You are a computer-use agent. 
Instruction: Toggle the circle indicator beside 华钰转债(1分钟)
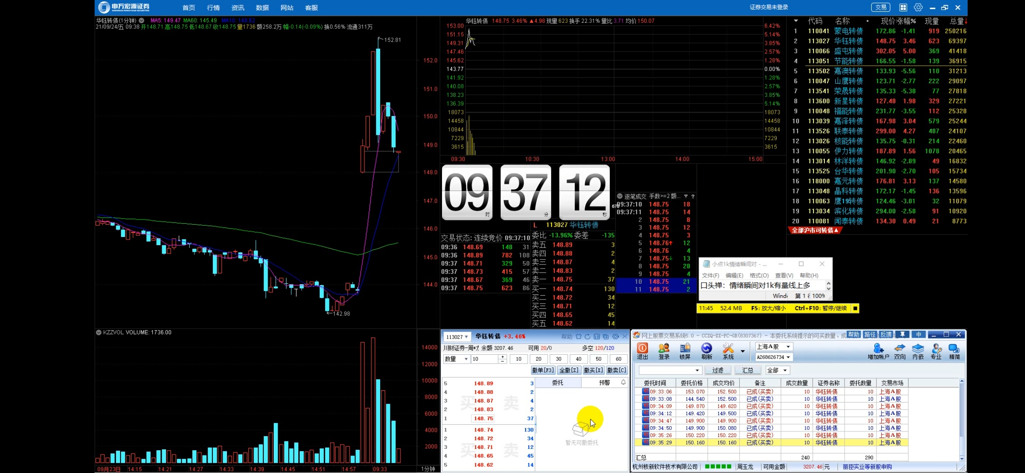(141, 21)
